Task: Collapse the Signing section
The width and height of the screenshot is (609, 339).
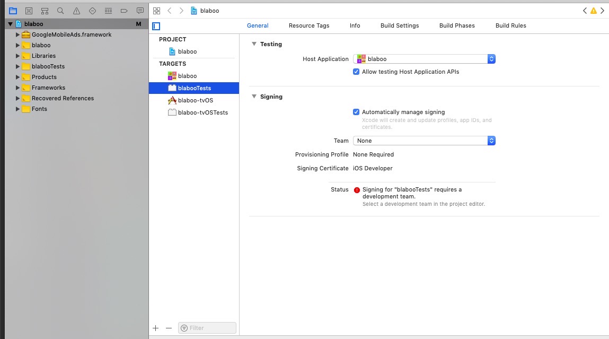Action: pyautogui.click(x=254, y=97)
